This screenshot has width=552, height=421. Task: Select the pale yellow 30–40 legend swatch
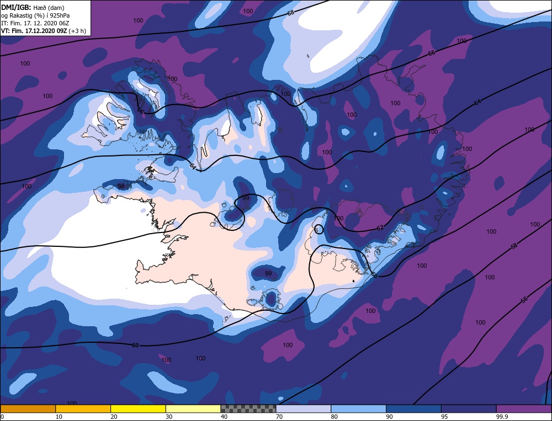tap(193, 409)
